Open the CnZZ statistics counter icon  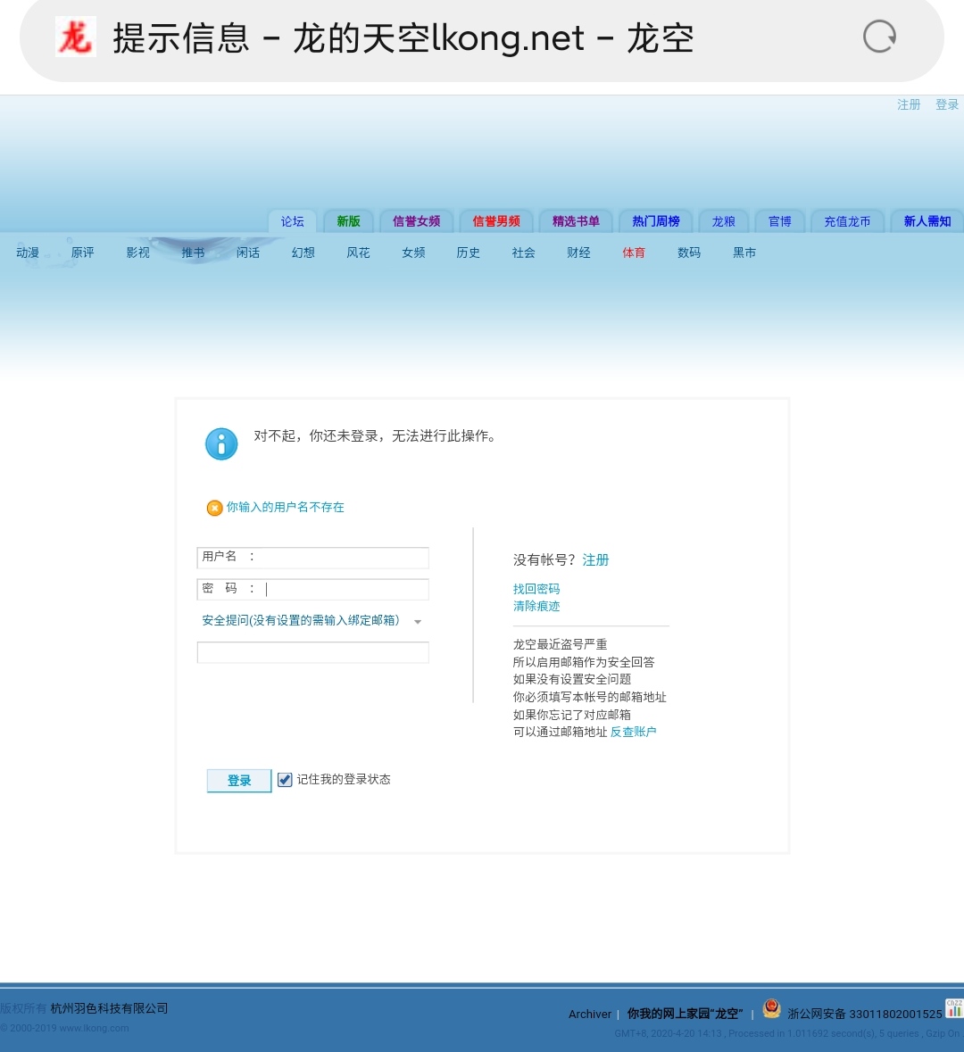coord(952,1009)
